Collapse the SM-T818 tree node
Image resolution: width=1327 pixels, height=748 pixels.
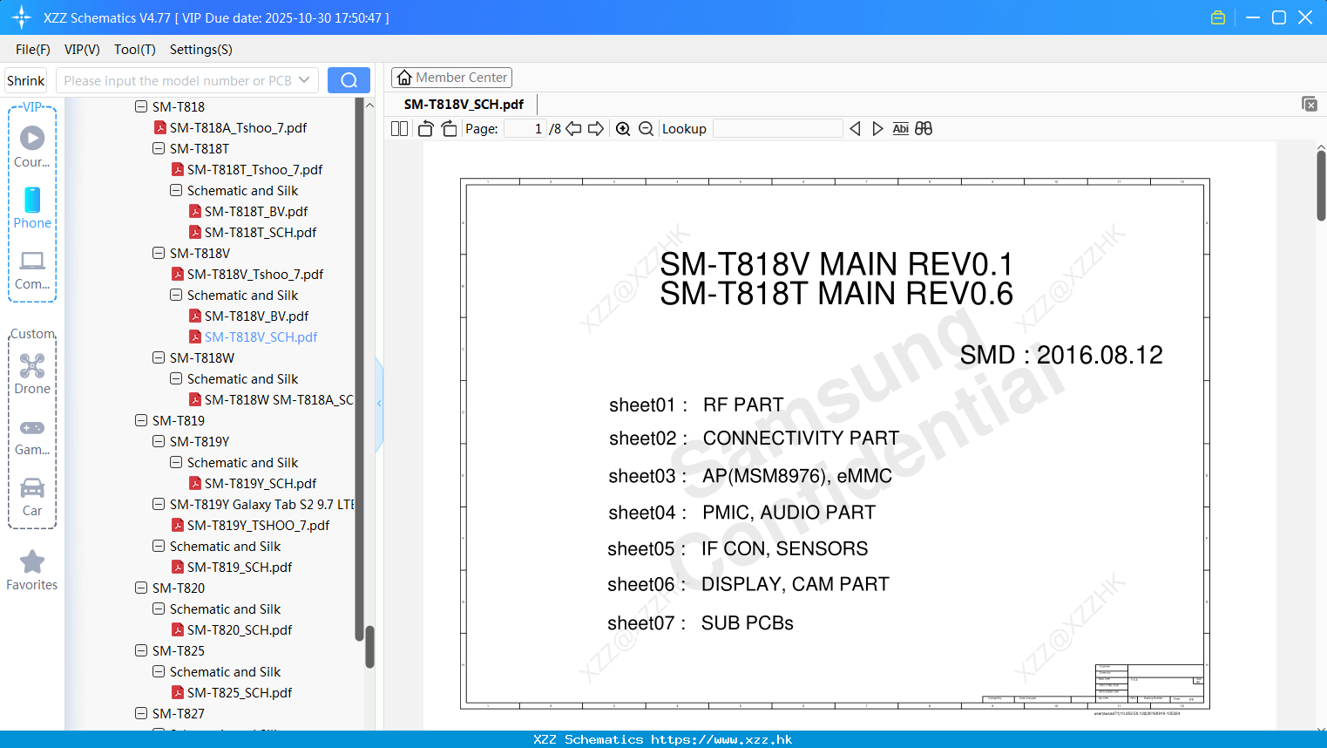pos(141,106)
